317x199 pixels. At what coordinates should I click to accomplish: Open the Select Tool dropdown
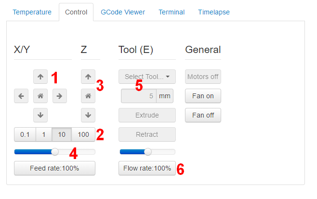(x=147, y=77)
